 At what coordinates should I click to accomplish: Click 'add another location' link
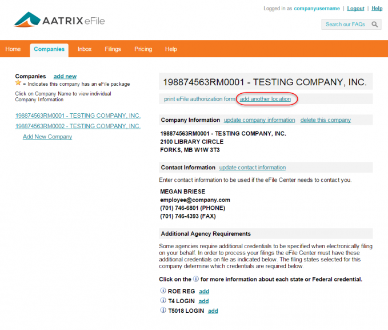click(265, 99)
